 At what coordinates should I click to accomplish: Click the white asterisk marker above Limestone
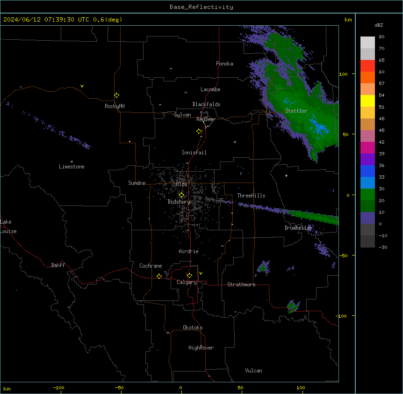[x=72, y=161]
